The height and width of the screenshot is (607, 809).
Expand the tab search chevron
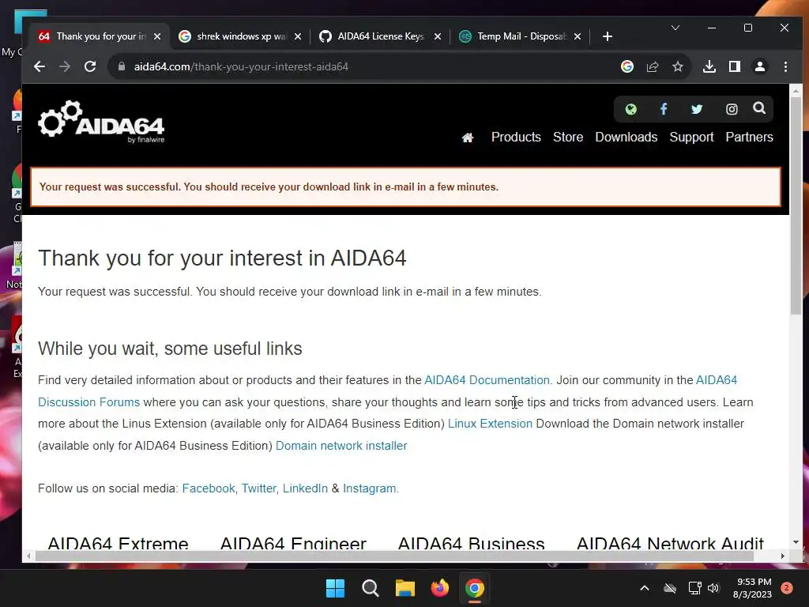coord(675,28)
